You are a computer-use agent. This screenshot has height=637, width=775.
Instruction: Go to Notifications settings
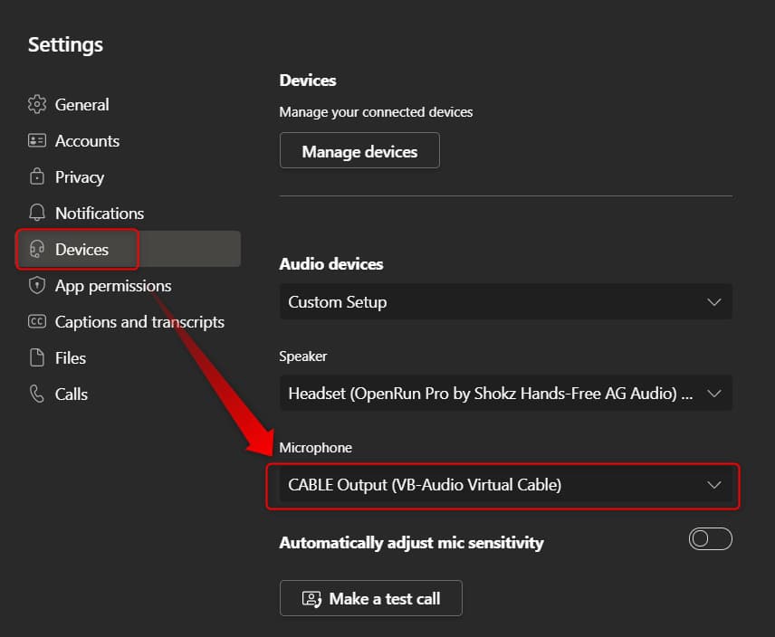[x=100, y=214]
